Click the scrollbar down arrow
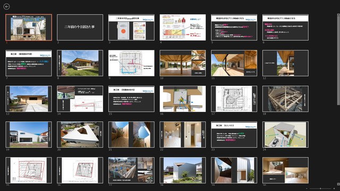This screenshot has width=340, height=191. point(338,184)
